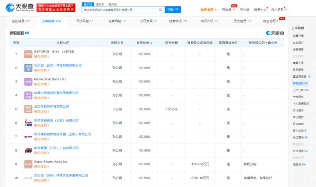This screenshot has height=187, width=316.
Task: Open the 双刃剑(武汉)体育发展有限公司 company link
Action: click(x=58, y=65)
